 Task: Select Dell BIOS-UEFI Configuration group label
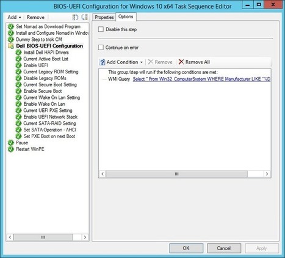point(49,46)
